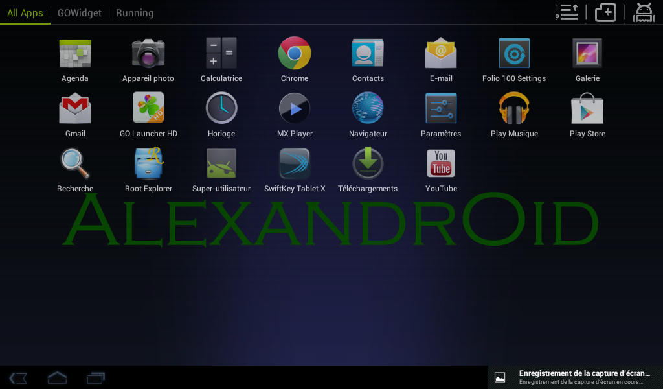Open GO Launcher HD

(148, 114)
